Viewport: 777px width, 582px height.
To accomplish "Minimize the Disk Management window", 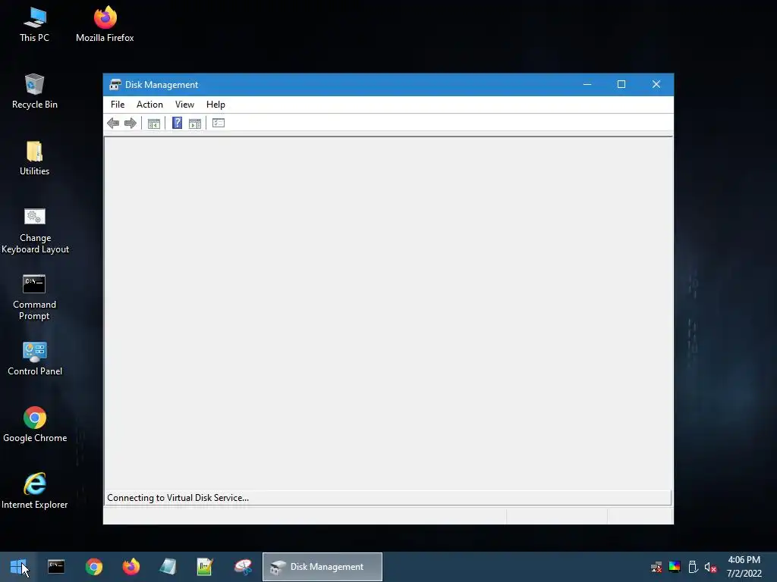I will point(587,85).
